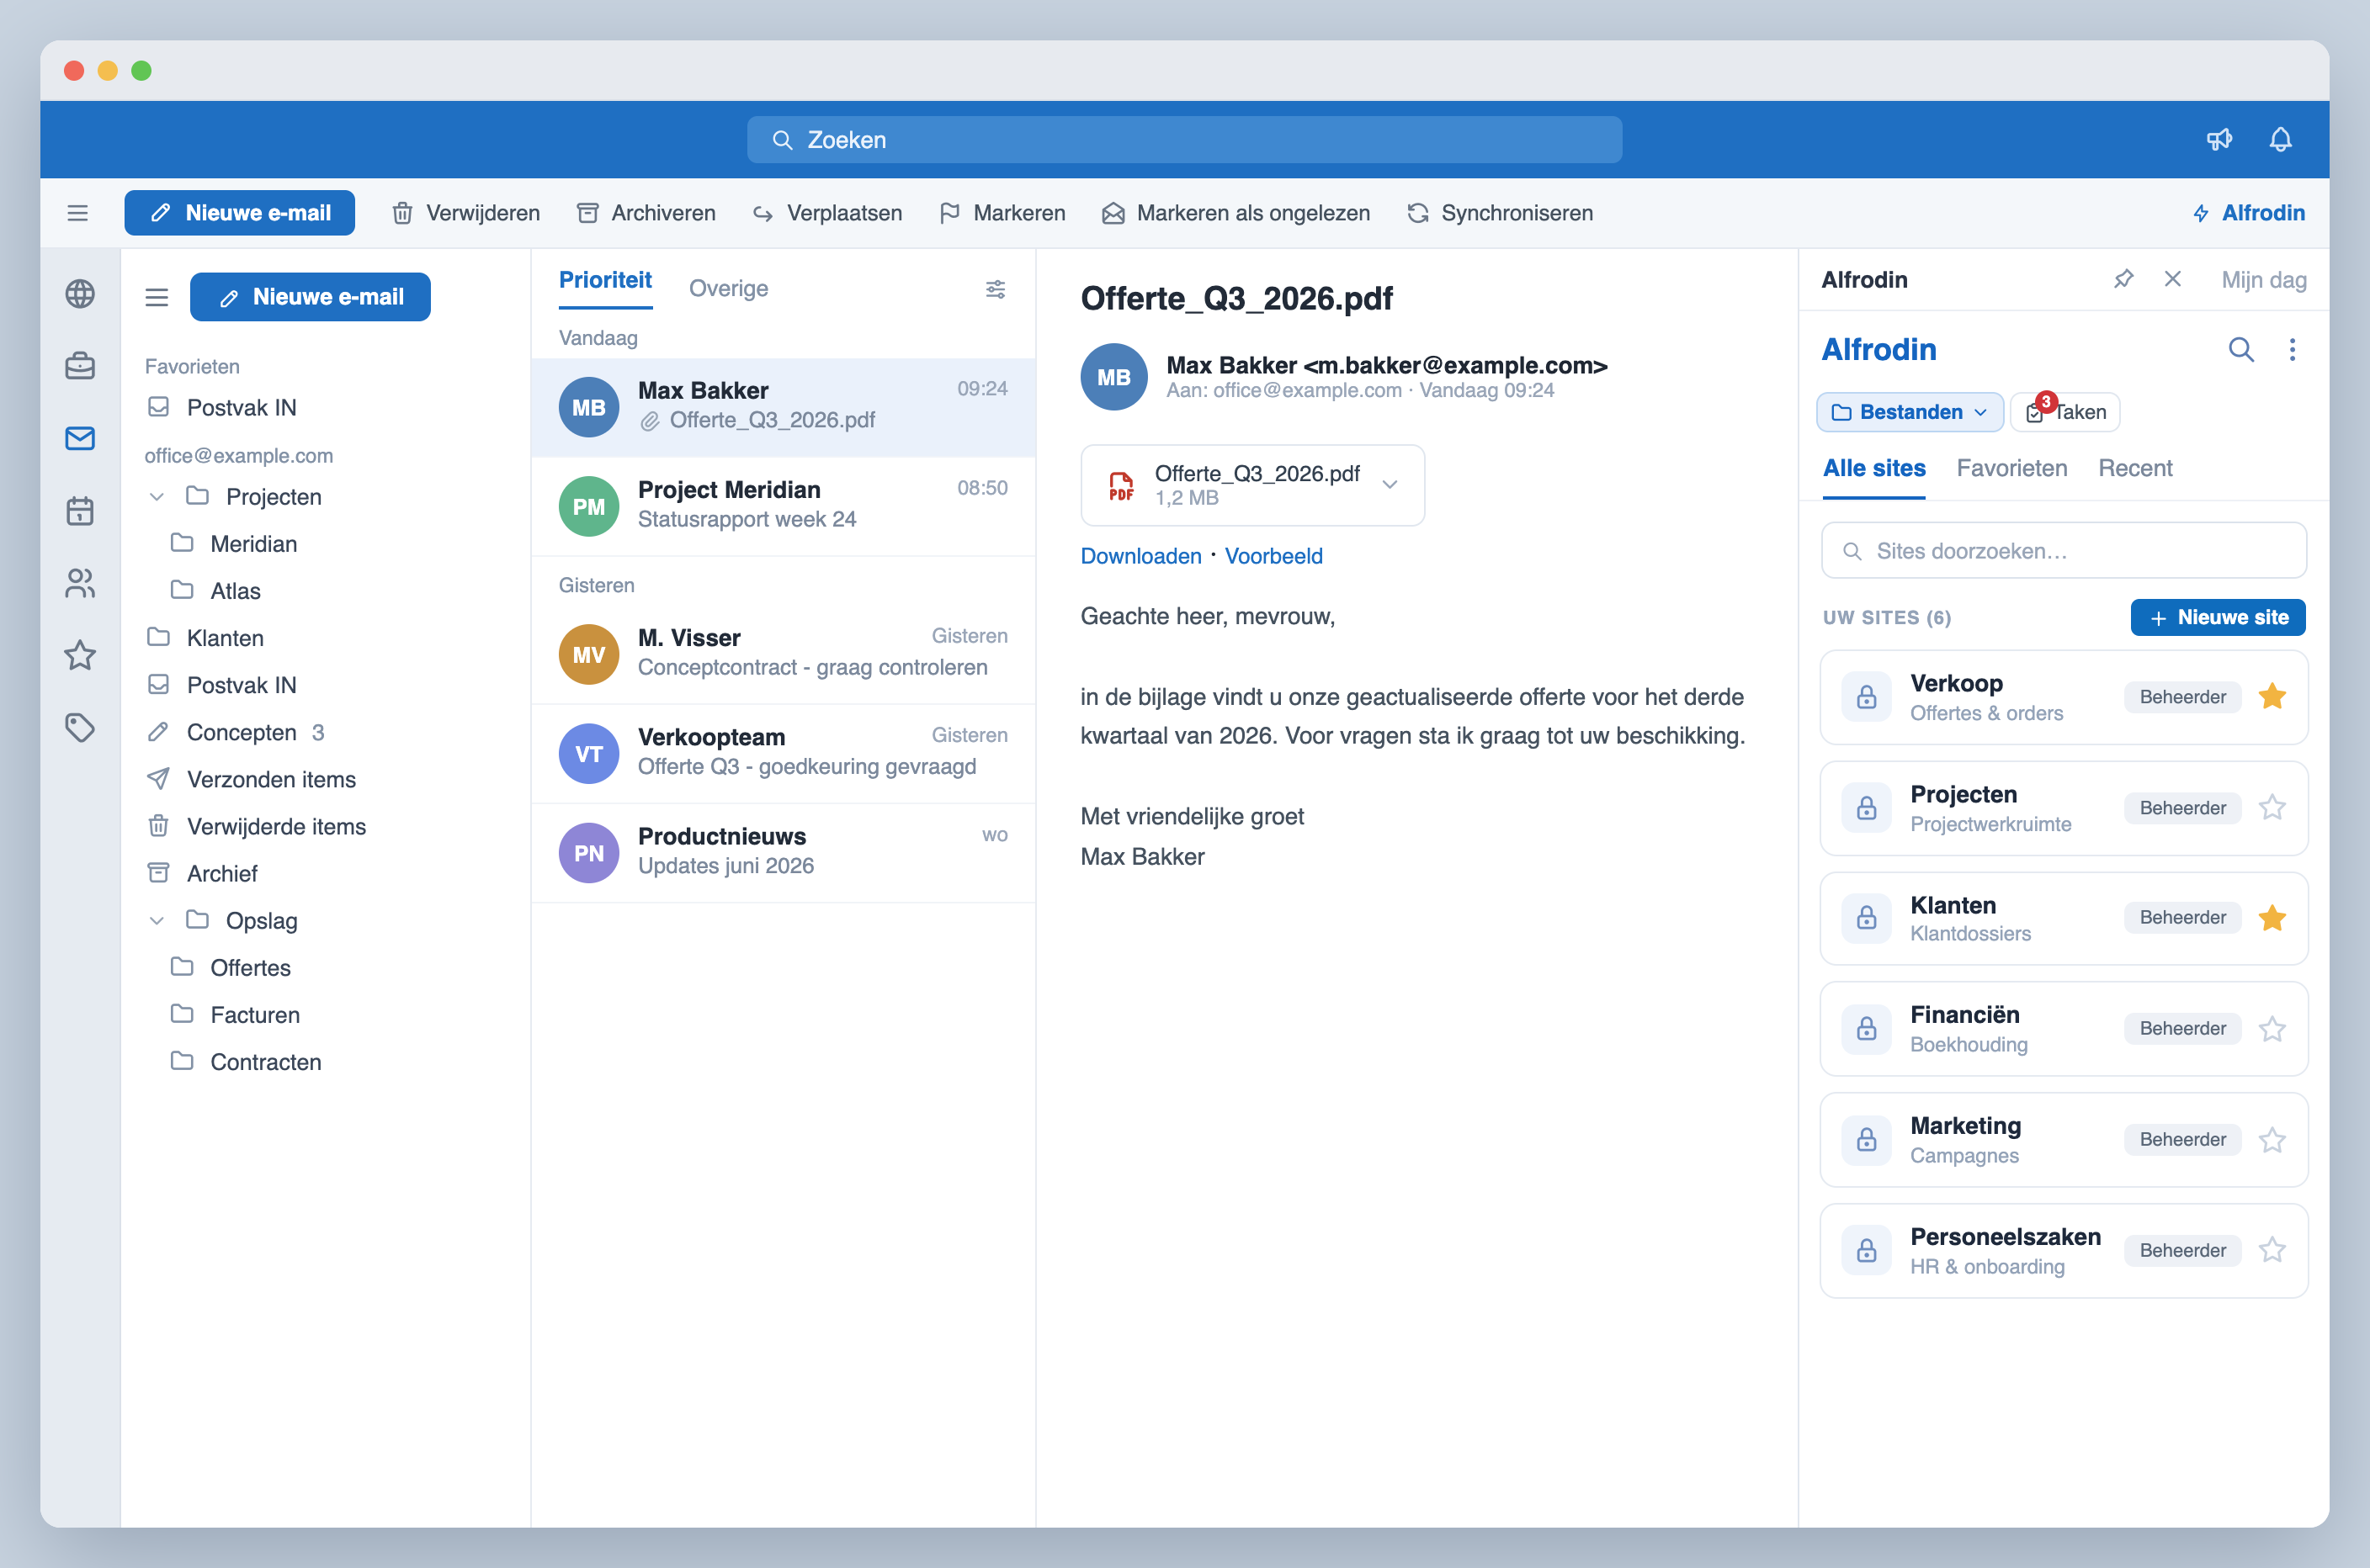Switch to Recent tab in Alfrodin
2370x1568 pixels.
click(2135, 468)
